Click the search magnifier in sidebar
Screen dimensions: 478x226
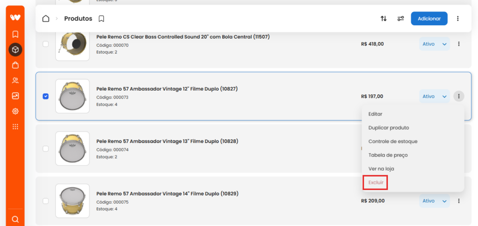15,219
